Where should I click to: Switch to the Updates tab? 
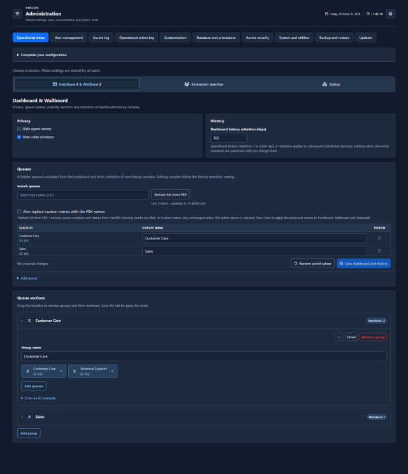pyautogui.click(x=366, y=38)
